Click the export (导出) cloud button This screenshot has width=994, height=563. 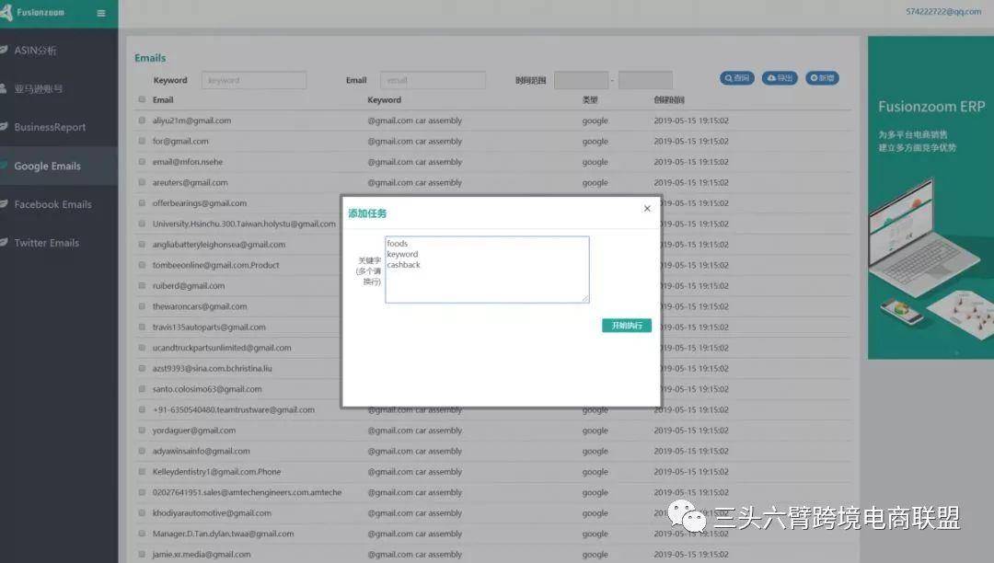(780, 78)
